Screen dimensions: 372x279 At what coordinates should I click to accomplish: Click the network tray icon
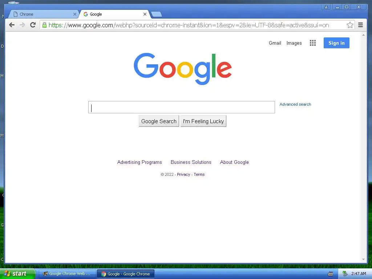click(x=345, y=274)
